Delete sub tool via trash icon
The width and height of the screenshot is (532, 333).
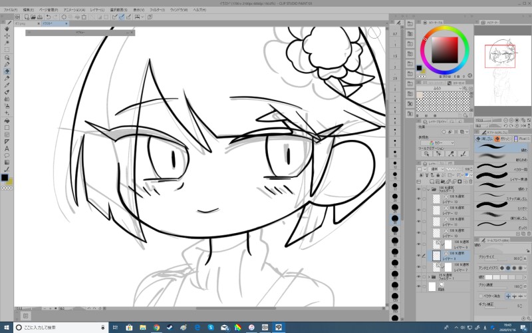point(529,234)
